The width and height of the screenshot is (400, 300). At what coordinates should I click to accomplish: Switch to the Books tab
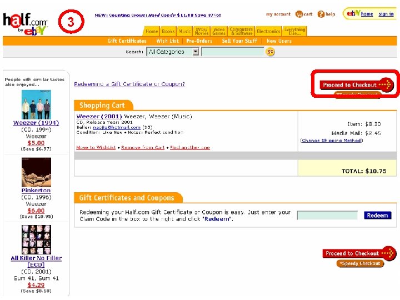click(168, 31)
